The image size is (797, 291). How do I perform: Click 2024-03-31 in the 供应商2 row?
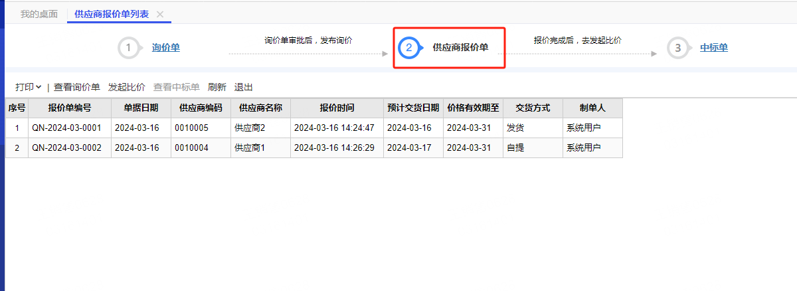pyautogui.click(x=473, y=128)
